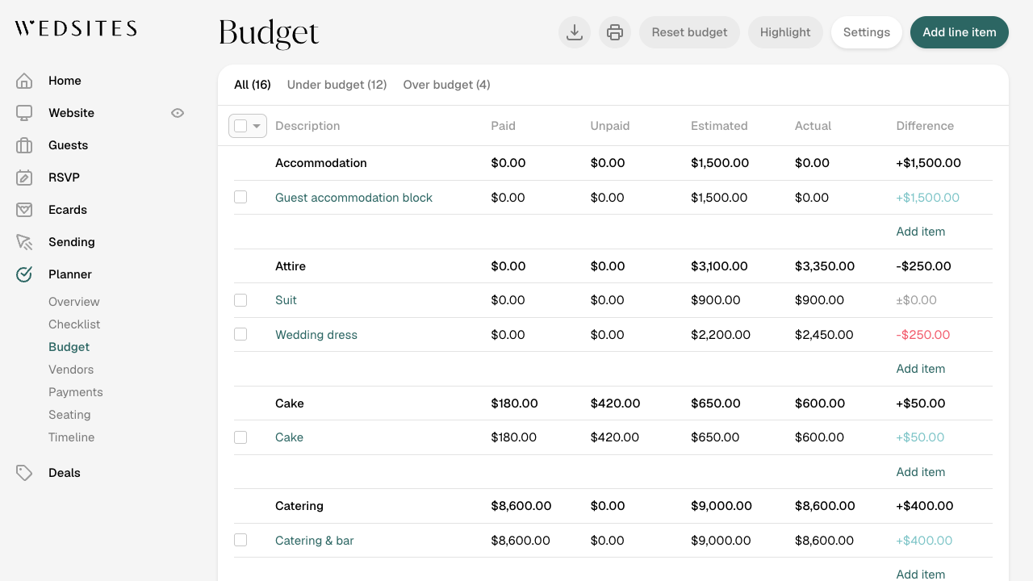Print the budget using printer icon
Screen dimensions: 1033x581
[x=615, y=32]
